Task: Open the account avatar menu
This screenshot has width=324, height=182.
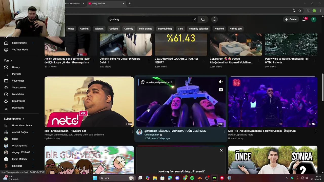Action: tap(314, 19)
